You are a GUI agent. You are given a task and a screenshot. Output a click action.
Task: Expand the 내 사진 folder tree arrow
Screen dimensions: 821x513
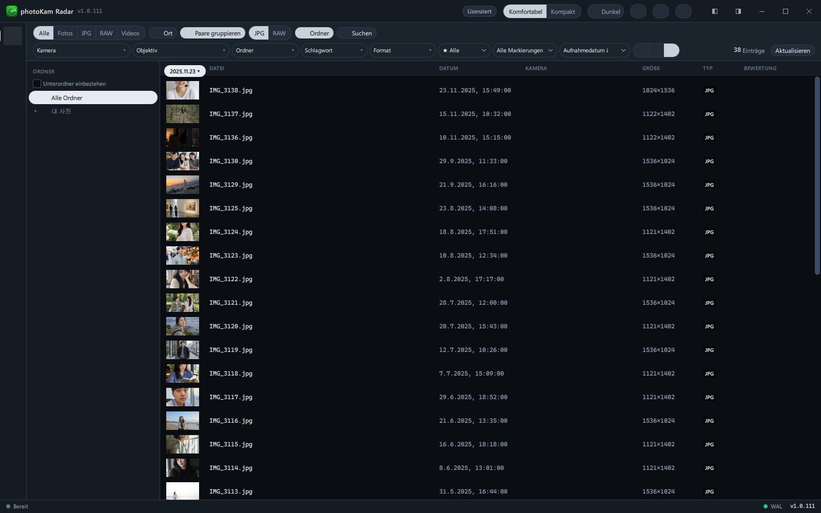pyautogui.click(x=35, y=111)
